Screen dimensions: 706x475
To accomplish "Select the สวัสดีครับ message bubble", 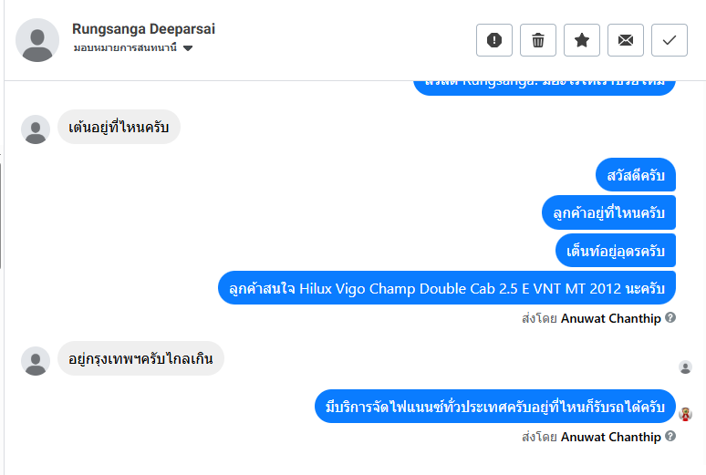I will coord(636,175).
